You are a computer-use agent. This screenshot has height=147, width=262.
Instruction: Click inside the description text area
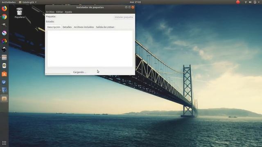[90, 49]
